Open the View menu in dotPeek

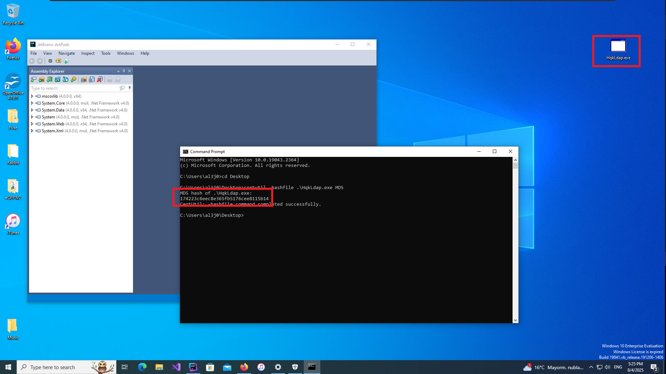click(x=47, y=53)
